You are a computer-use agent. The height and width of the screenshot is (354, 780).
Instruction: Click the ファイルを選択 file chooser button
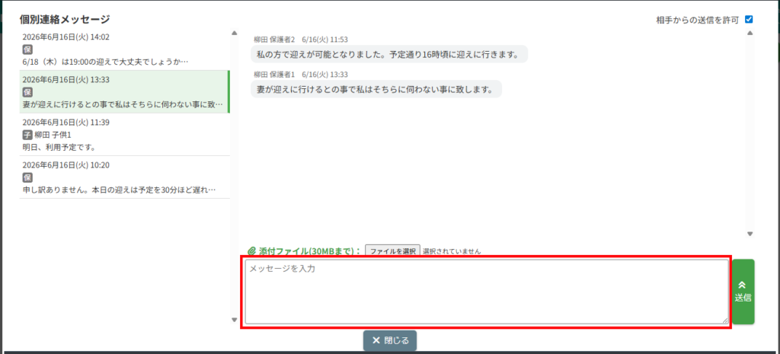pos(393,251)
